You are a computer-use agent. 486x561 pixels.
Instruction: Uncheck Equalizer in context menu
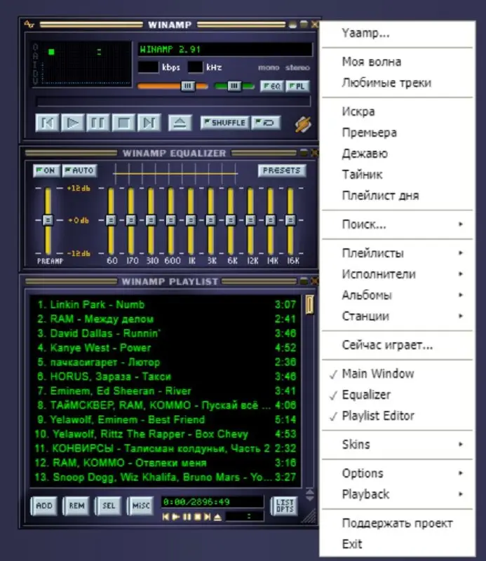397,395
